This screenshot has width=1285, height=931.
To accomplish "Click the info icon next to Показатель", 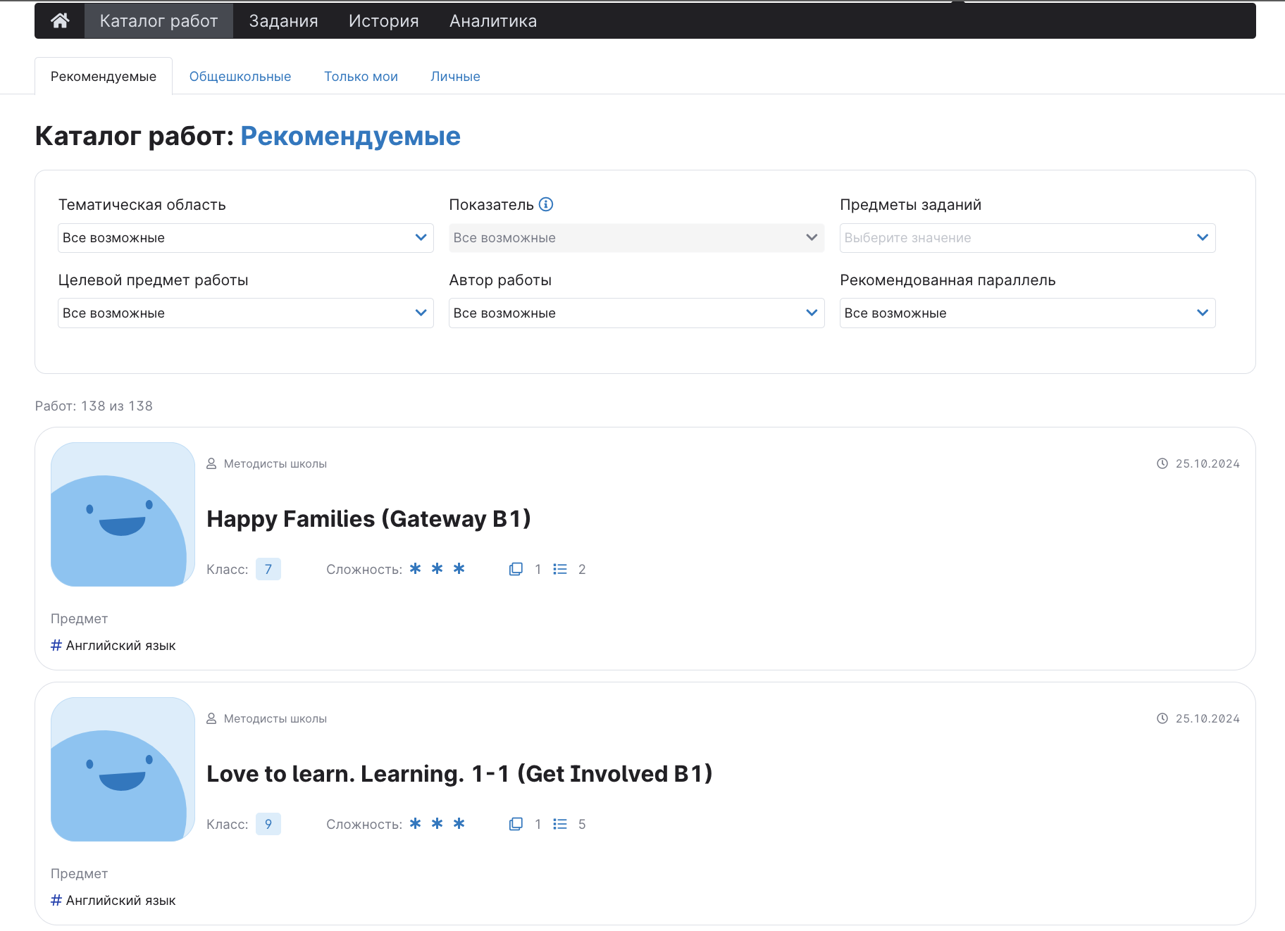I will (x=546, y=204).
